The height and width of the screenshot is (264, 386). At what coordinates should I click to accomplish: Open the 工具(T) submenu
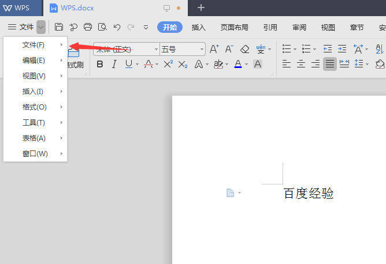35,123
